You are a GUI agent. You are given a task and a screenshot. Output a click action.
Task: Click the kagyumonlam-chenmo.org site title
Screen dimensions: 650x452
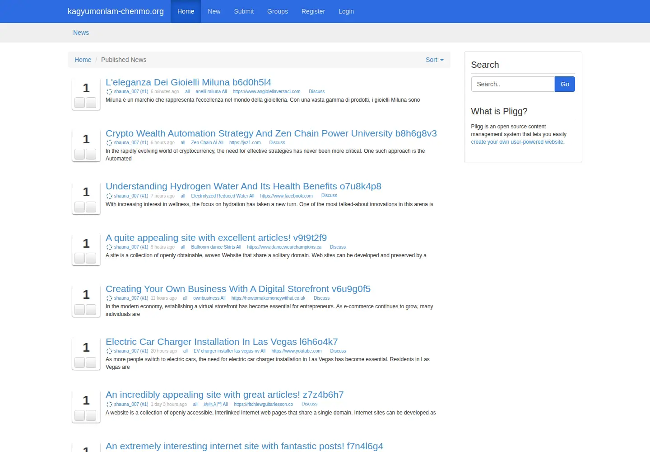coord(116,11)
